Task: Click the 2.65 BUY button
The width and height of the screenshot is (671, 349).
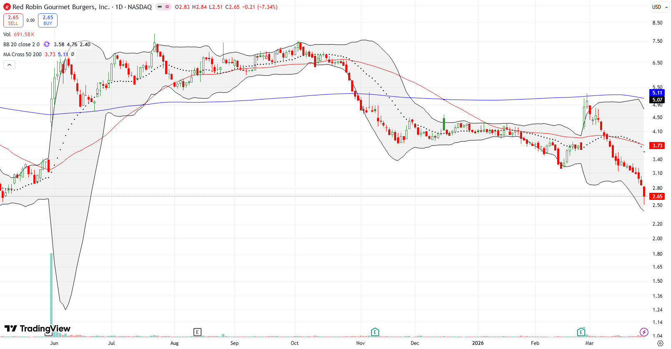Action: point(48,20)
